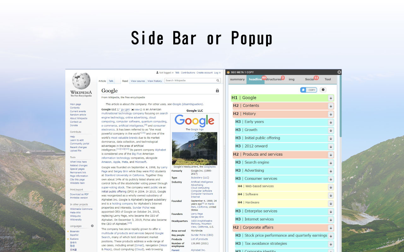Click the user silhouette icon beside Not logged in
This screenshot has width=404, height=252.
click(x=157, y=72)
